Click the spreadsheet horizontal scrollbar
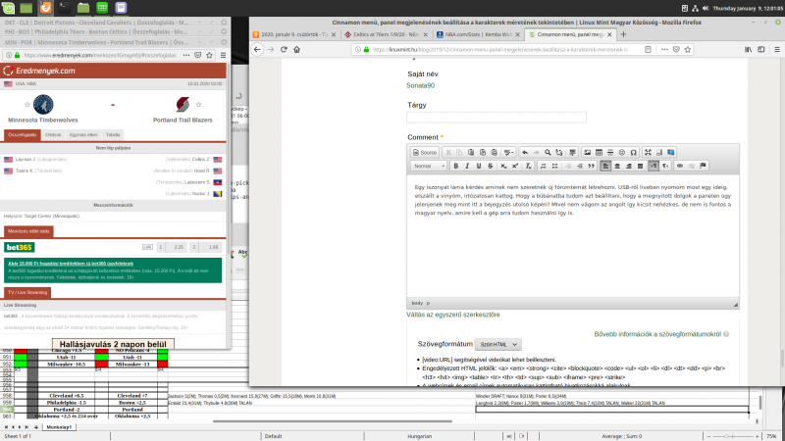 tap(333, 421)
